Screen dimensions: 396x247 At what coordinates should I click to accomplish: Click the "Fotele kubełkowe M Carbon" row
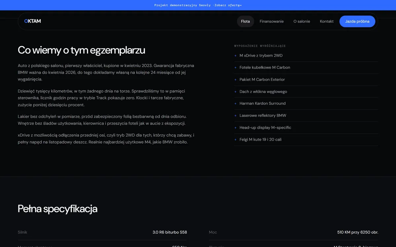[306, 68]
